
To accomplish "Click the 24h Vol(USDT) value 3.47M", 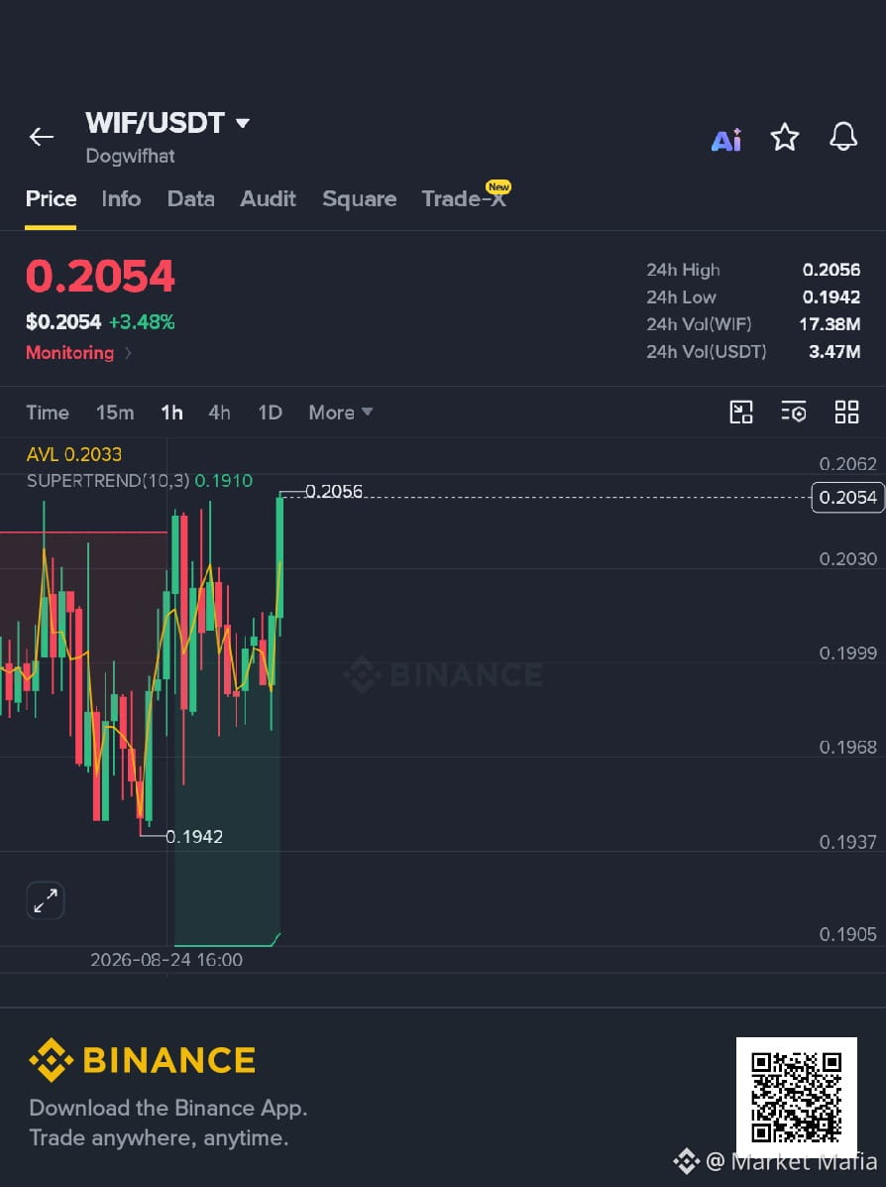I will pos(834,351).
